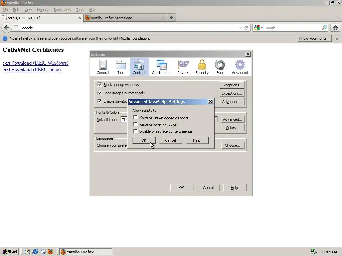Image resolution: width=342 pixels, height=256 pixels.
Task: Open the Bookmarks menu
Action: tap(62, 10)
